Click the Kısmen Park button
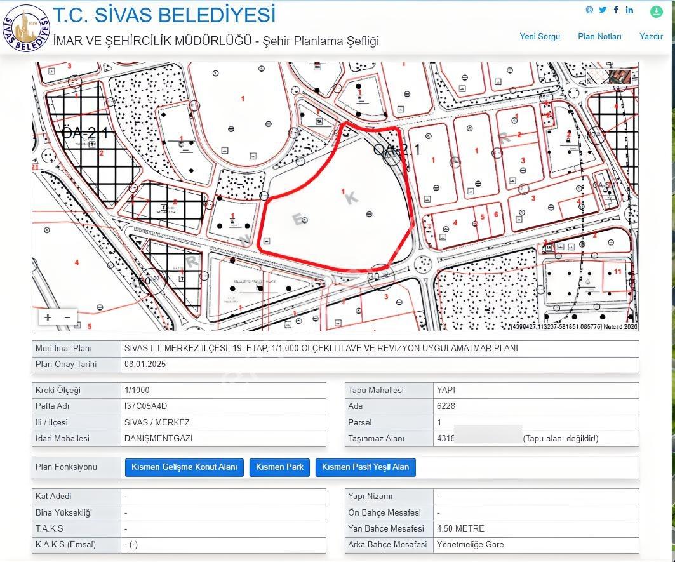675x562 pixels. coord(279,467)
